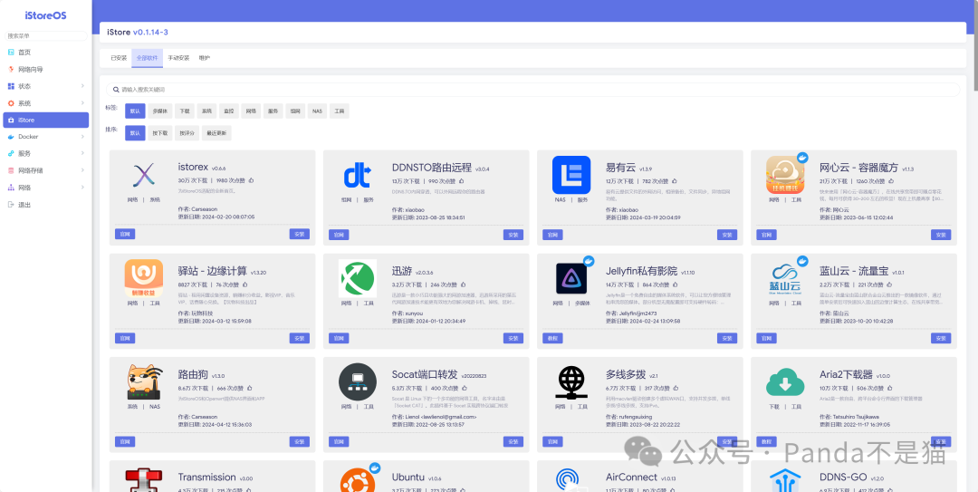Click the iStoreOS logo title

coord(45,15)
